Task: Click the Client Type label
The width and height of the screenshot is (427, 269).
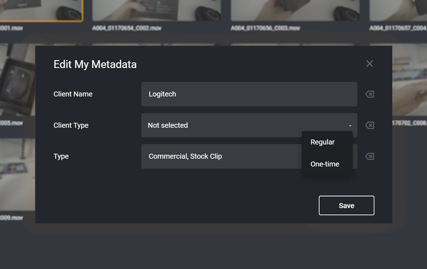Action: click(71, 125)
